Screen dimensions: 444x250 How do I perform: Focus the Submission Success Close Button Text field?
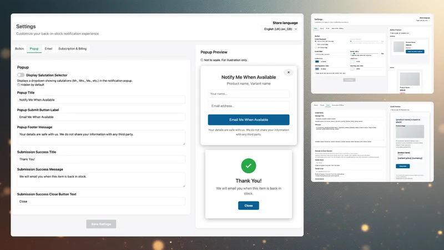point(101,202)
